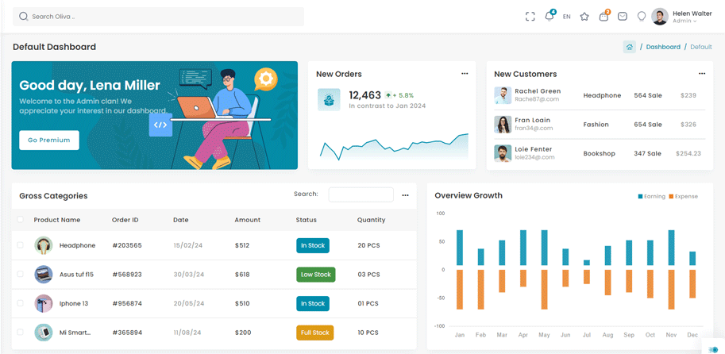Enter fullscreen mode via top bar icon
The width and height of the screenshot is (725, 354).
click(530, 17)
